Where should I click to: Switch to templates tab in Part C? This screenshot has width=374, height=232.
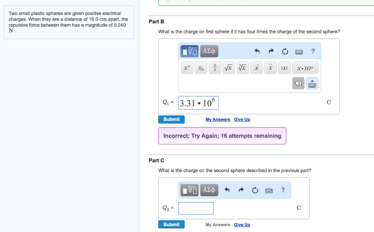click(189, 190)
